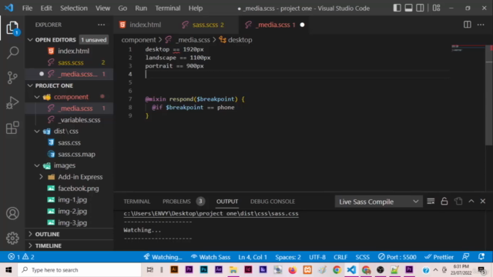Click the Windows Start button
This screenshot has width=493, height=277.
[8, 270]
